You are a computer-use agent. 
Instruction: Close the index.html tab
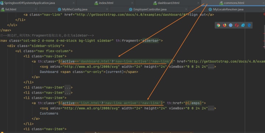[x=132, y=3]
